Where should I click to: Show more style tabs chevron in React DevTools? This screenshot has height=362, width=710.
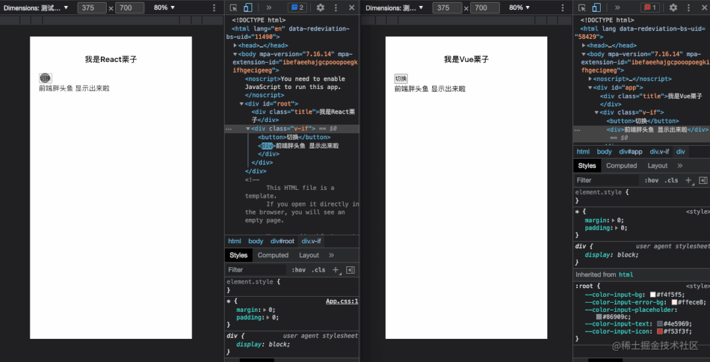click(x=331, y=255)
